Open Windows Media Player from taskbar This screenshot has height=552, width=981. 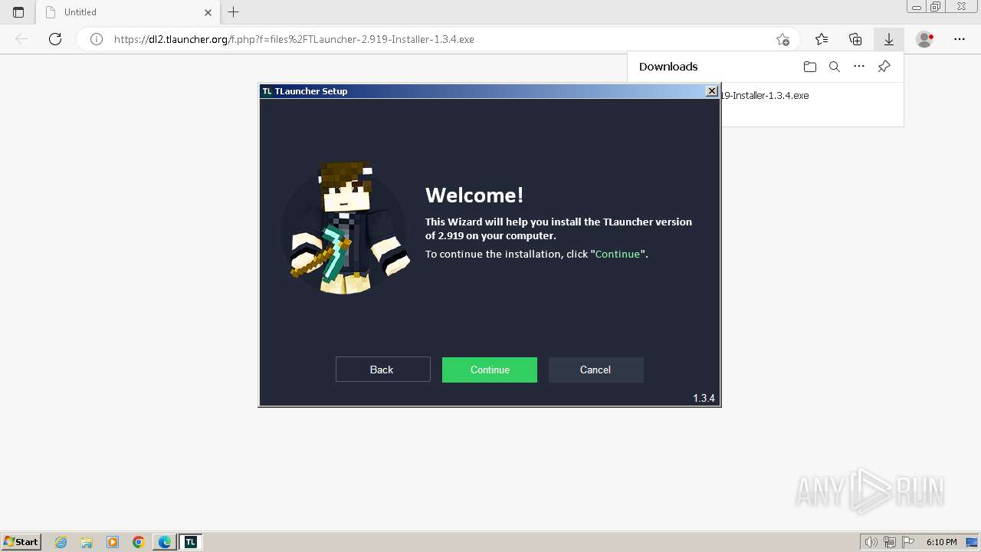(113, 542)
